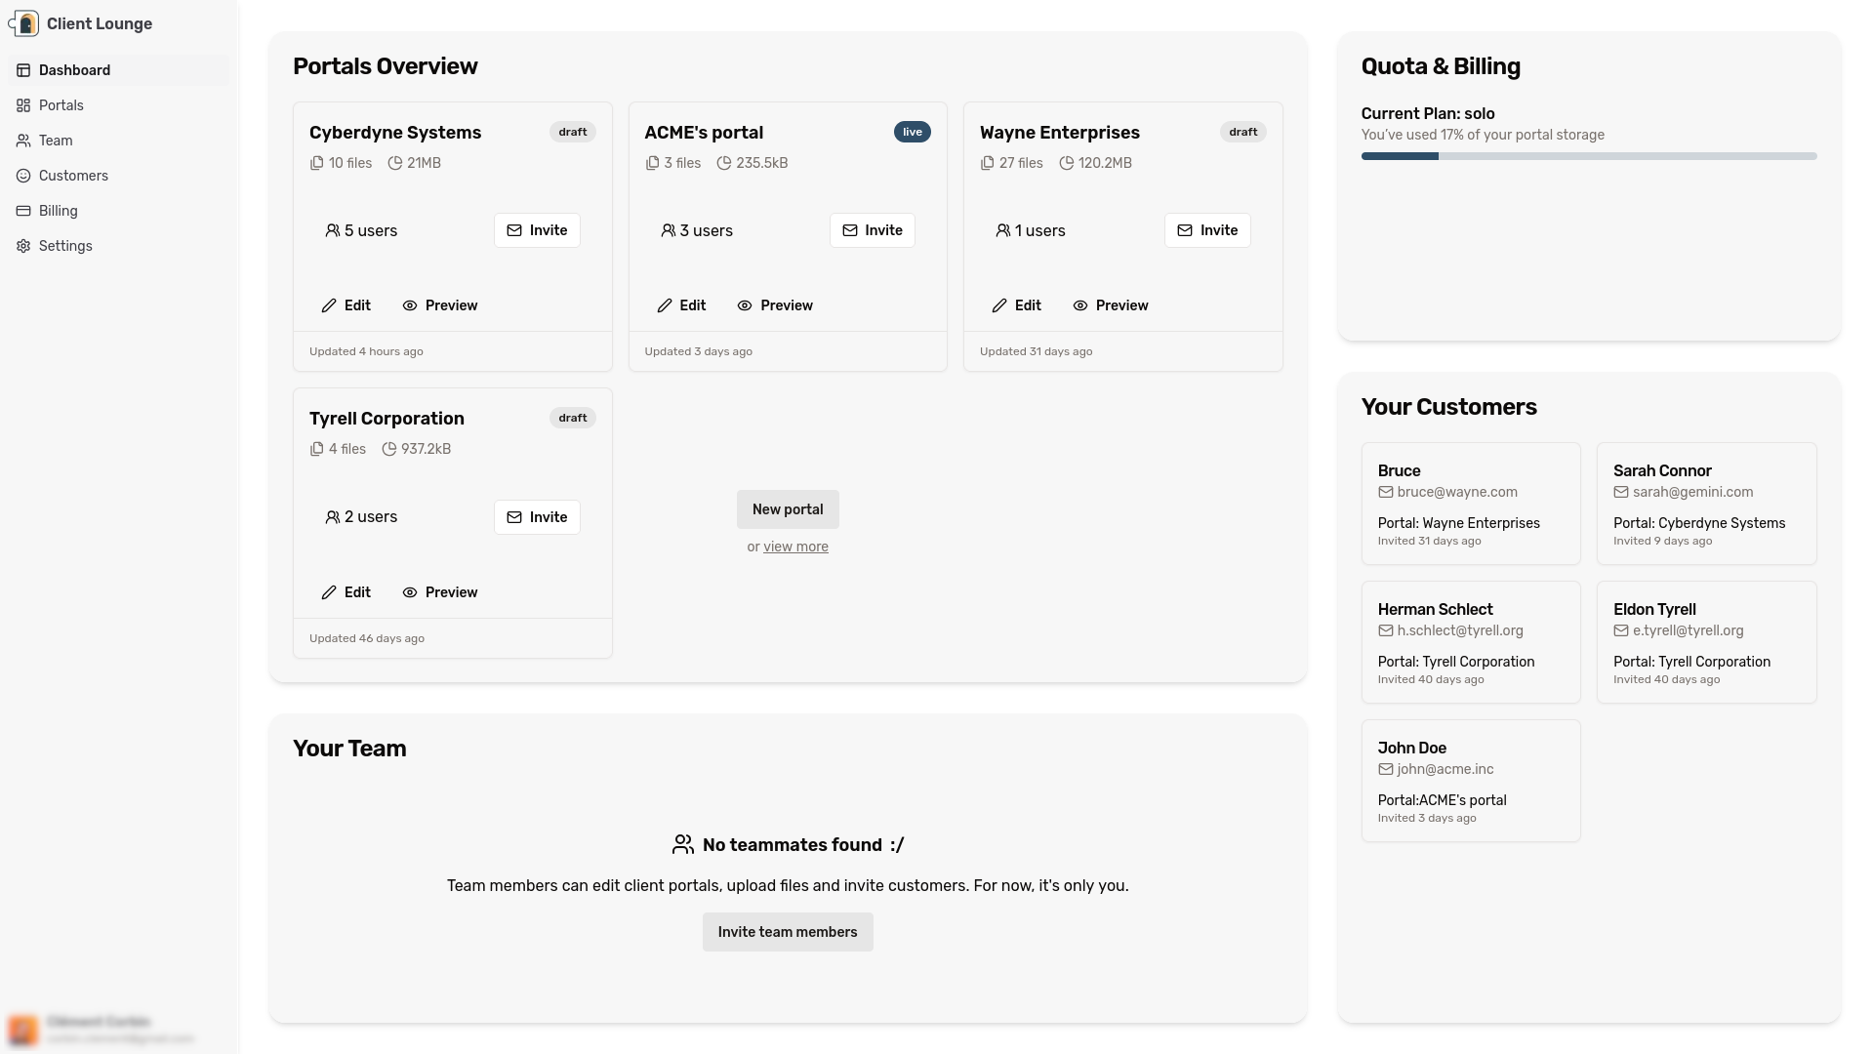Click the Edit pencil icon on Tyrell Corporation
The width and height of the screenshot is (1872, 1054).
[x=329, y=592]
